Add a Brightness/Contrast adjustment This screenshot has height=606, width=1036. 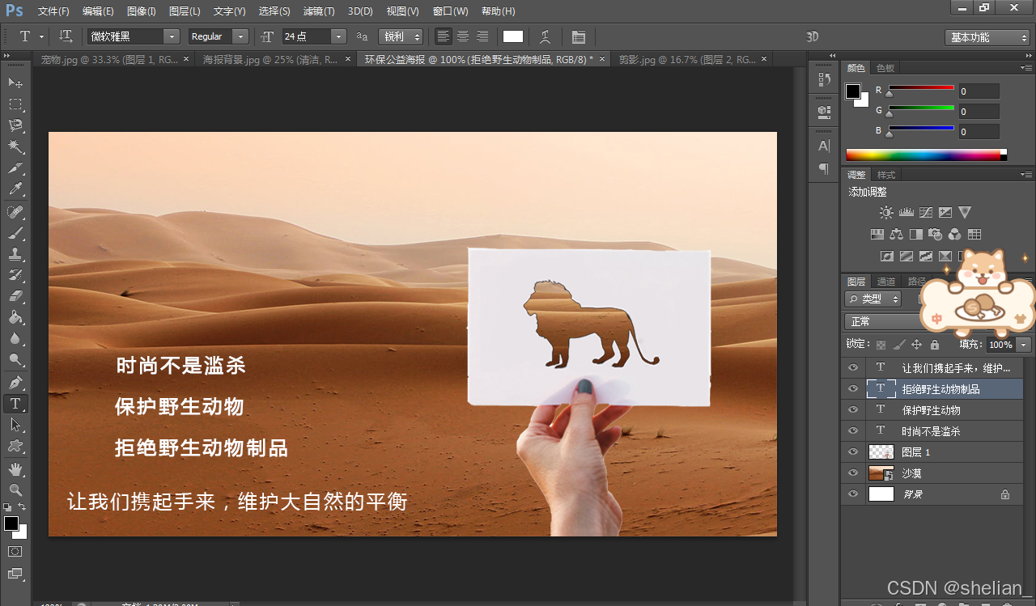(886, 212)
